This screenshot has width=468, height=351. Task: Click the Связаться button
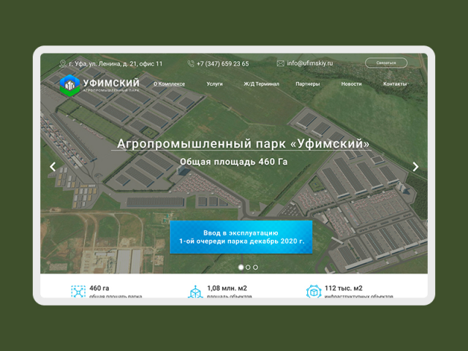(386, 63)
